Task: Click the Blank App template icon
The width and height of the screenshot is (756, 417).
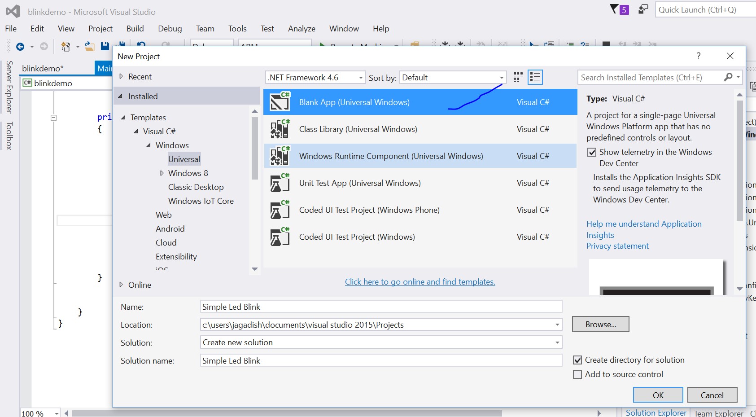Action: pyautogui.click(x=280, y=102)
